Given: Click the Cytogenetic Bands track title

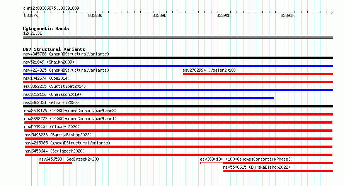Looking at the screenshot, I should (x=46, y=28).
